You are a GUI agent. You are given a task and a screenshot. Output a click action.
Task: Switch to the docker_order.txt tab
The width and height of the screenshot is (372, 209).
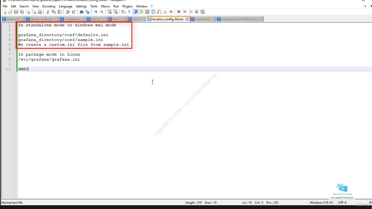pos(42,19)
